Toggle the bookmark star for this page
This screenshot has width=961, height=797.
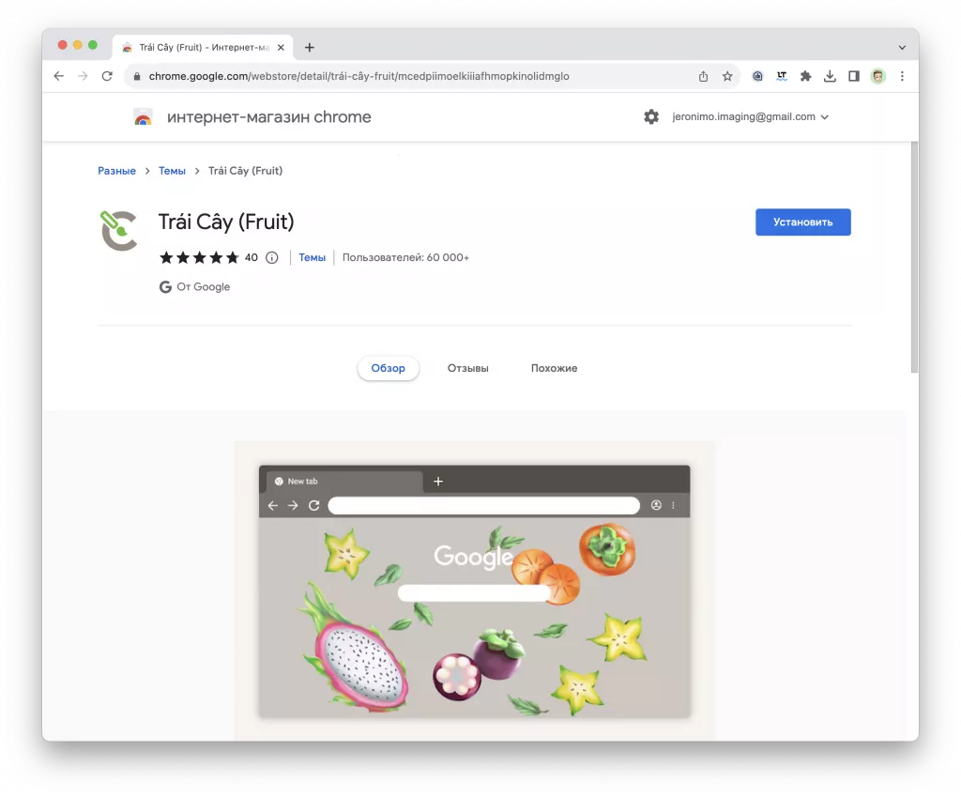tap(727, 76)
